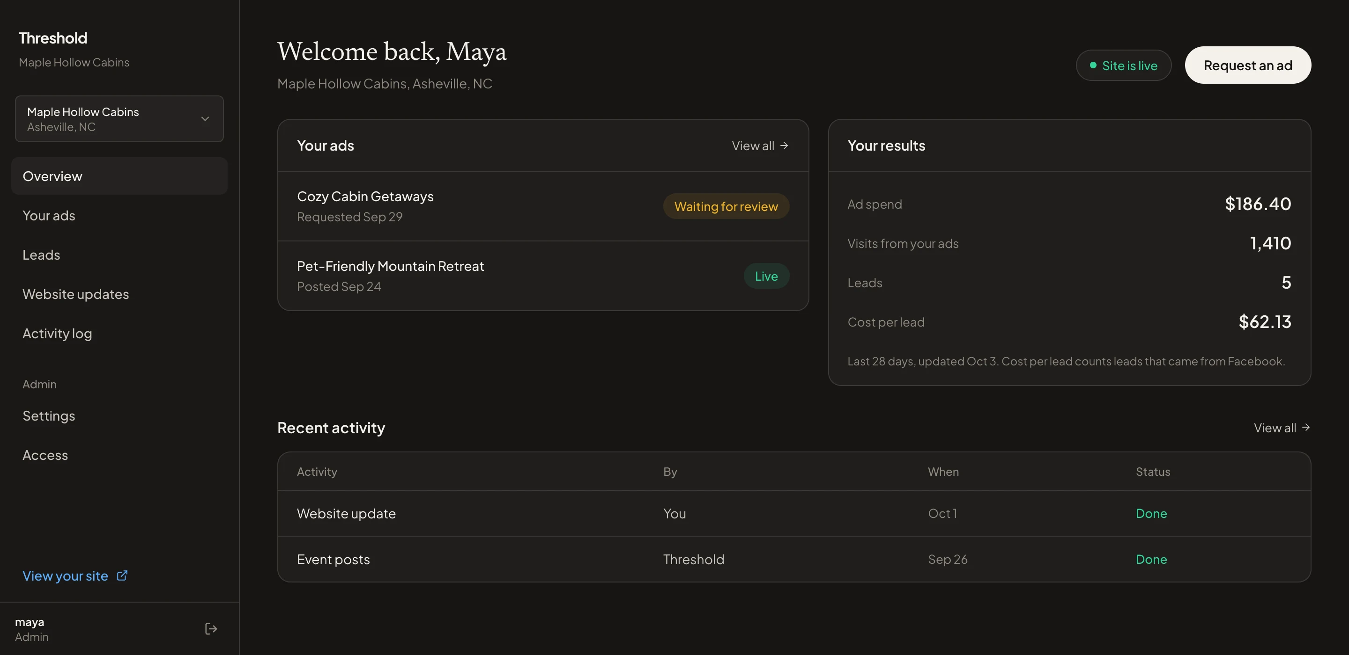Click the Cost per lead value $62.13
The height and width of the screenshot is (655, 1349).
tap(1265, 321)
